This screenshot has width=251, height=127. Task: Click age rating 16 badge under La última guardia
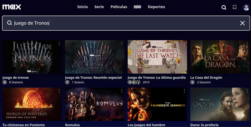click(130, 82)
